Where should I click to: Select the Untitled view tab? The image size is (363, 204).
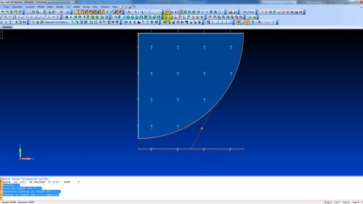click(7, 27)
